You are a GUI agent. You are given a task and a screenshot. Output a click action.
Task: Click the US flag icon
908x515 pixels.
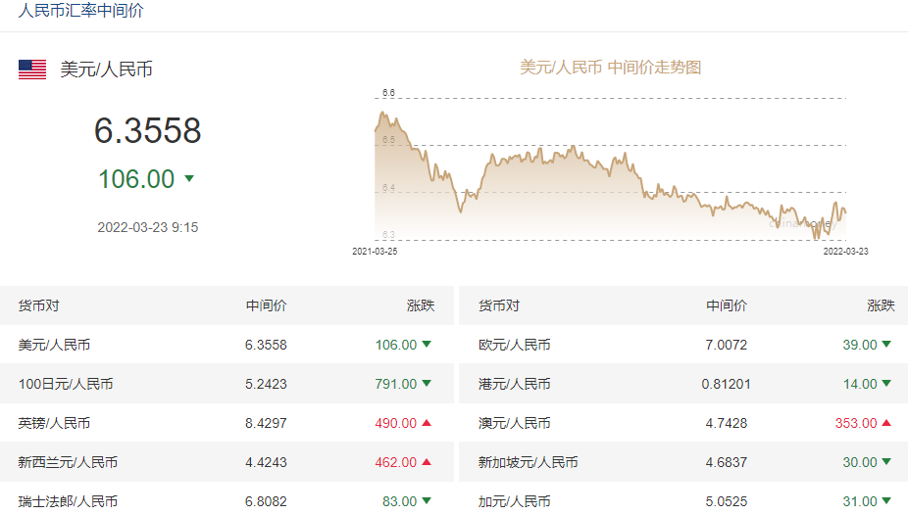tap(32, 70)
